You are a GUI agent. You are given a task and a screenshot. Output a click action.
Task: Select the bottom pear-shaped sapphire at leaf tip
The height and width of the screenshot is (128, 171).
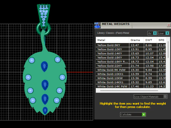tap(45, 111)
